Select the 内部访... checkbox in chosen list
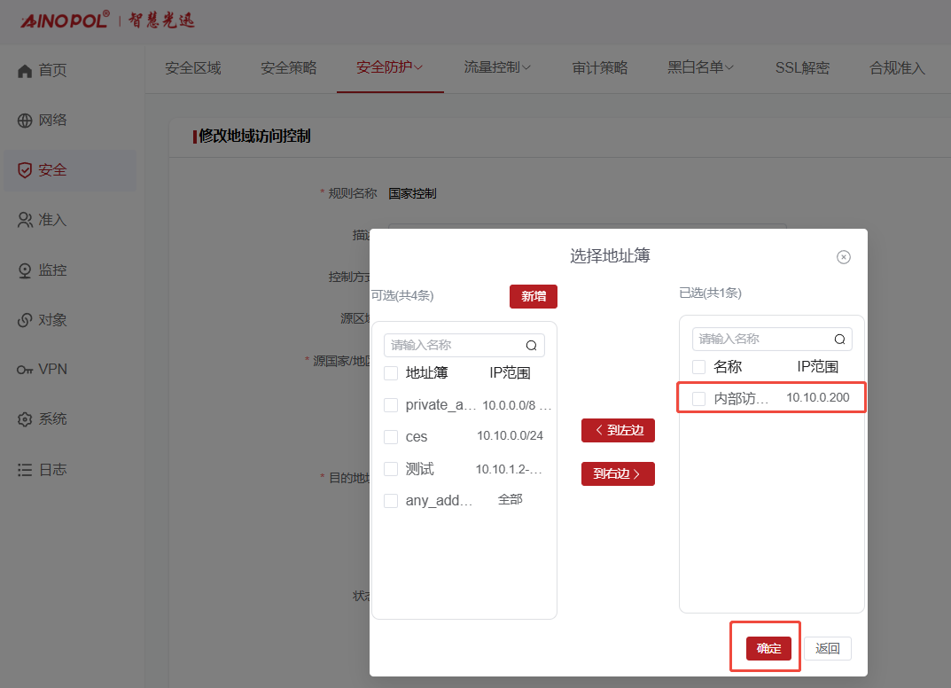This screenshot has width=951, height=688. pyautogui.click(x=698, y=399)
